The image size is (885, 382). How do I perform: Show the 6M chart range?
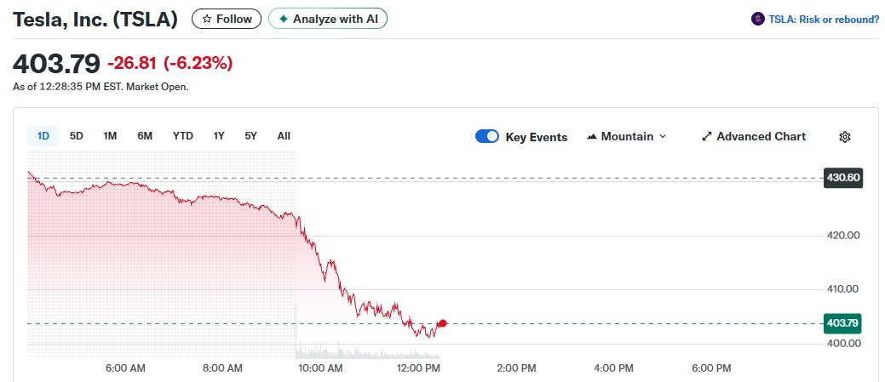pyautogui.click(x=145, y=136)
